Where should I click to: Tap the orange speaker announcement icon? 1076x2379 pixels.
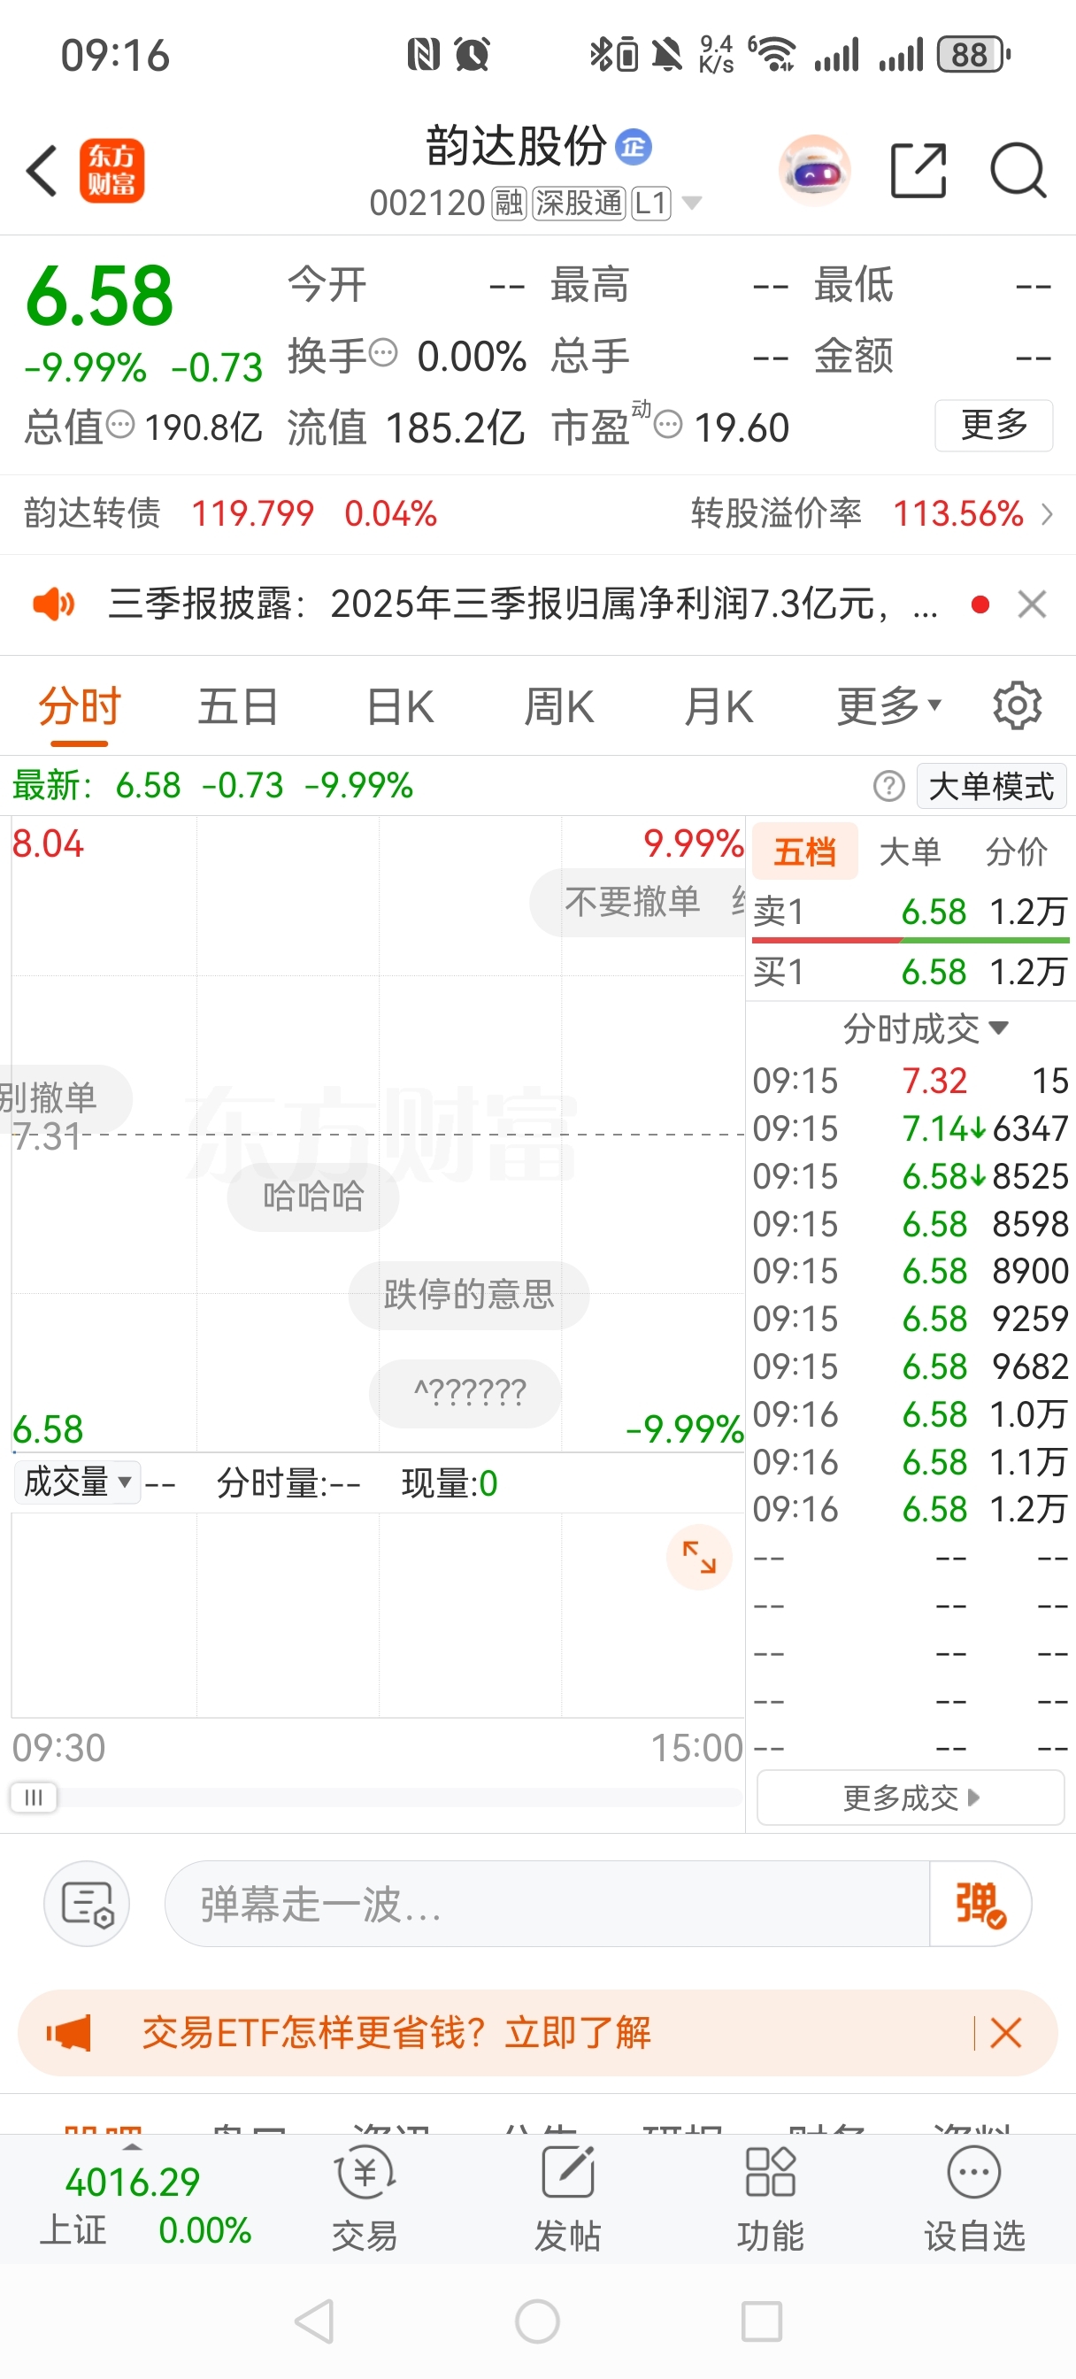(x=54, y=604)
